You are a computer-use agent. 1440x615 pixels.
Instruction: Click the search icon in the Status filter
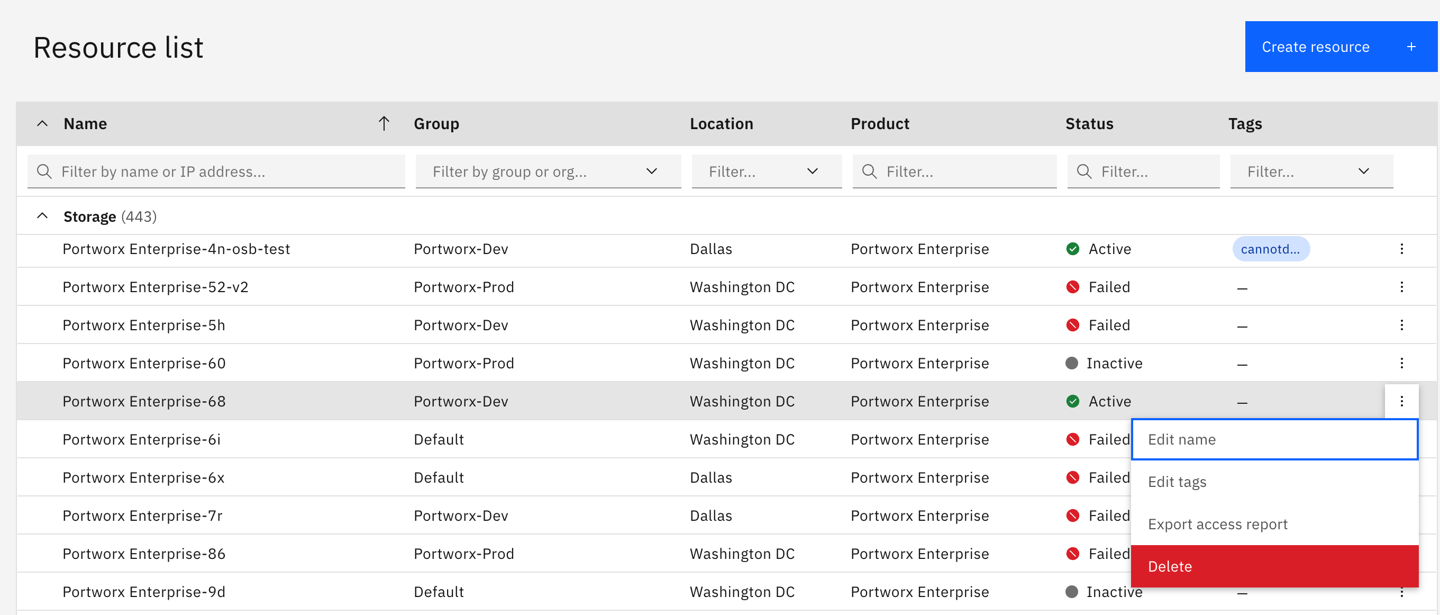[x=1084, y=171]
